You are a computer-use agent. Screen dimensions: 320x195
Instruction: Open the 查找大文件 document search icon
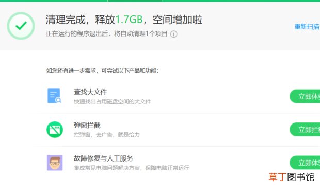(x=54, y=96)
